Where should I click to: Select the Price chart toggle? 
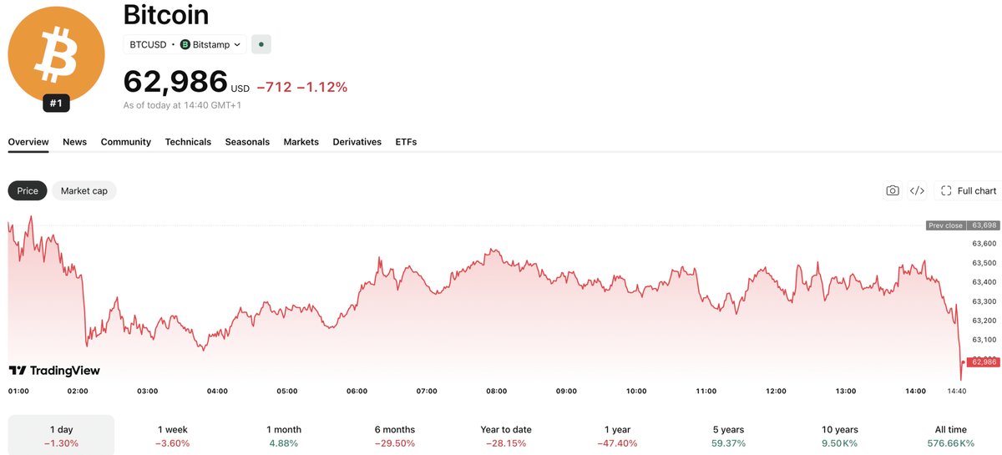pyautogui.click(x=28, y=190)
